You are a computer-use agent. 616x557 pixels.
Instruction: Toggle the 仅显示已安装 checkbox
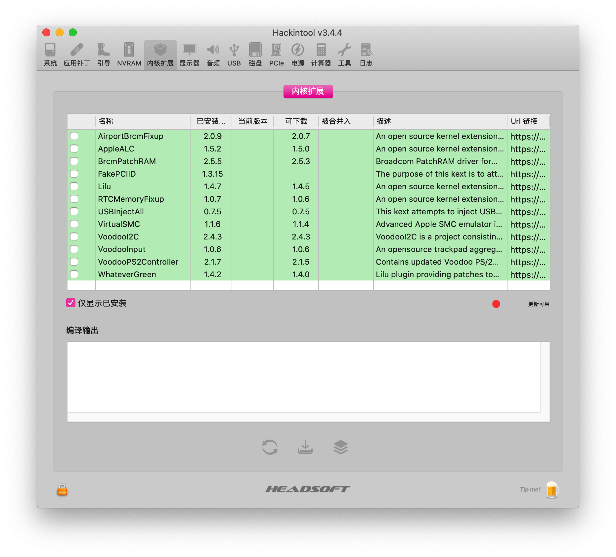point(71,303)
